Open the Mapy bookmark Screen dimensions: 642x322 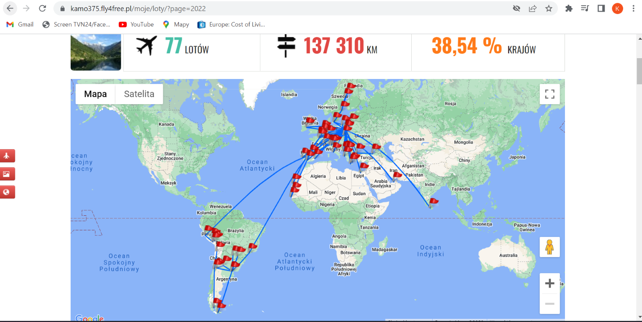(x=176, y=24)
